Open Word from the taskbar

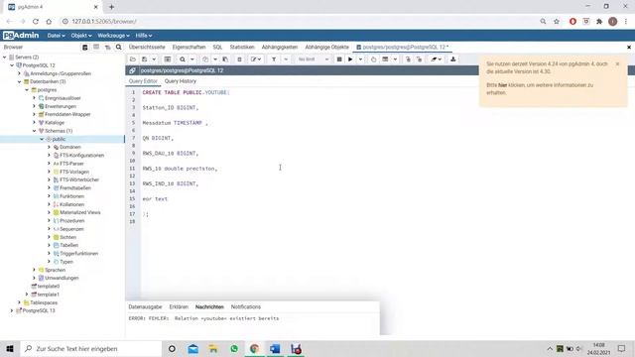pos(275,349)
